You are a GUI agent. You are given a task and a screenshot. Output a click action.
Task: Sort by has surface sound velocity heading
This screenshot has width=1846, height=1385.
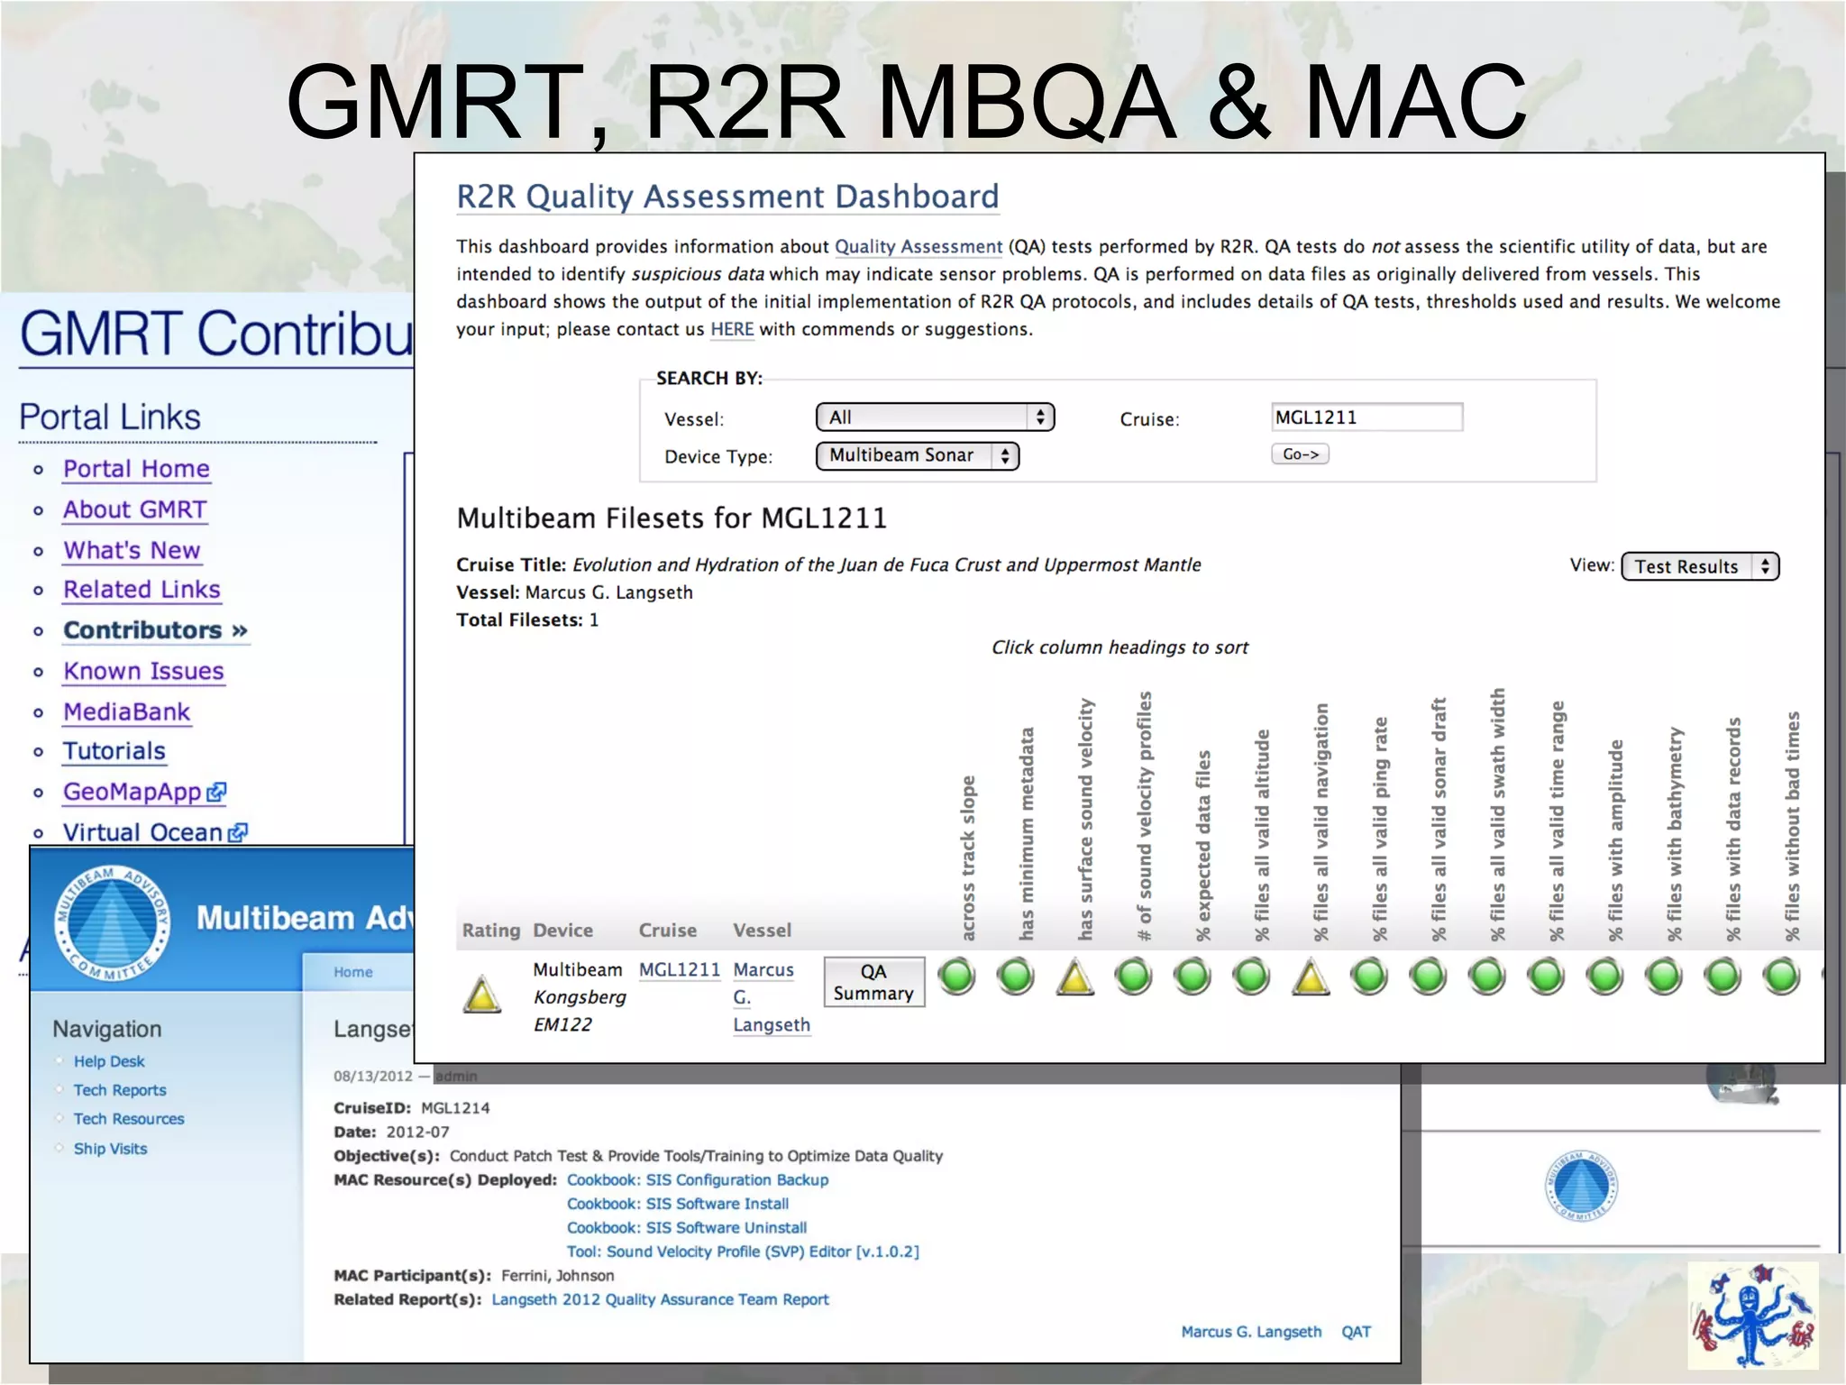pos(1085,819)
